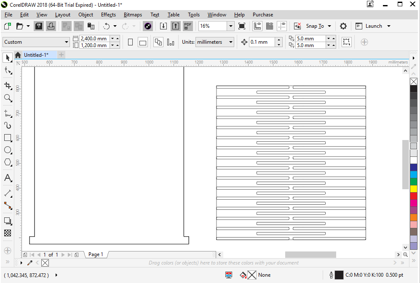Click the Save disk icon
Viewport: 420px width, 283px height.
39,26
